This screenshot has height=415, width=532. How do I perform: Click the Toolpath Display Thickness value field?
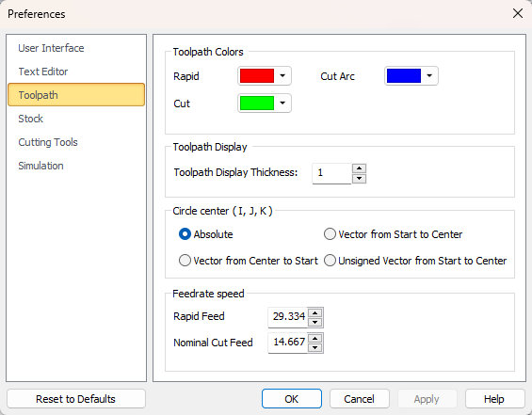pos(331,173)
